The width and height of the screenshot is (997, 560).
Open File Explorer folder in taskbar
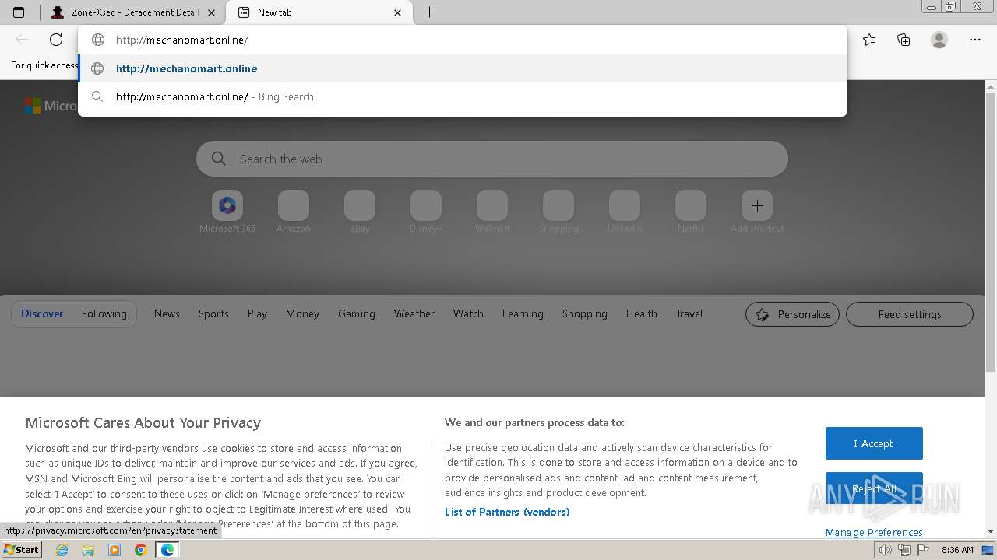[88, 550]
